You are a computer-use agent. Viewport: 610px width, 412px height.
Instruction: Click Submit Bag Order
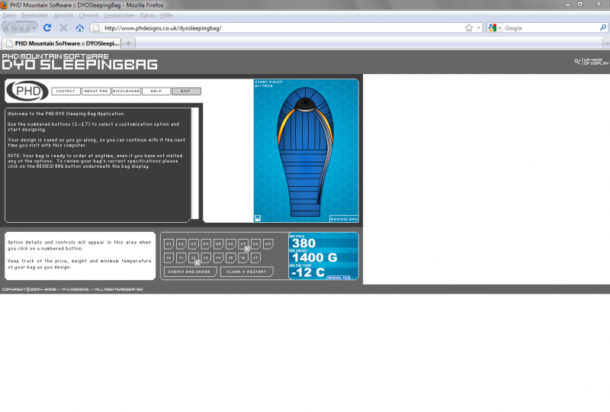(190, 272)
